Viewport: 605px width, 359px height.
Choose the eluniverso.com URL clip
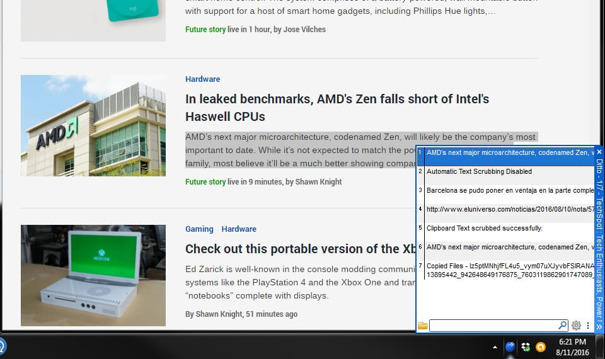(x=504, y=209)
